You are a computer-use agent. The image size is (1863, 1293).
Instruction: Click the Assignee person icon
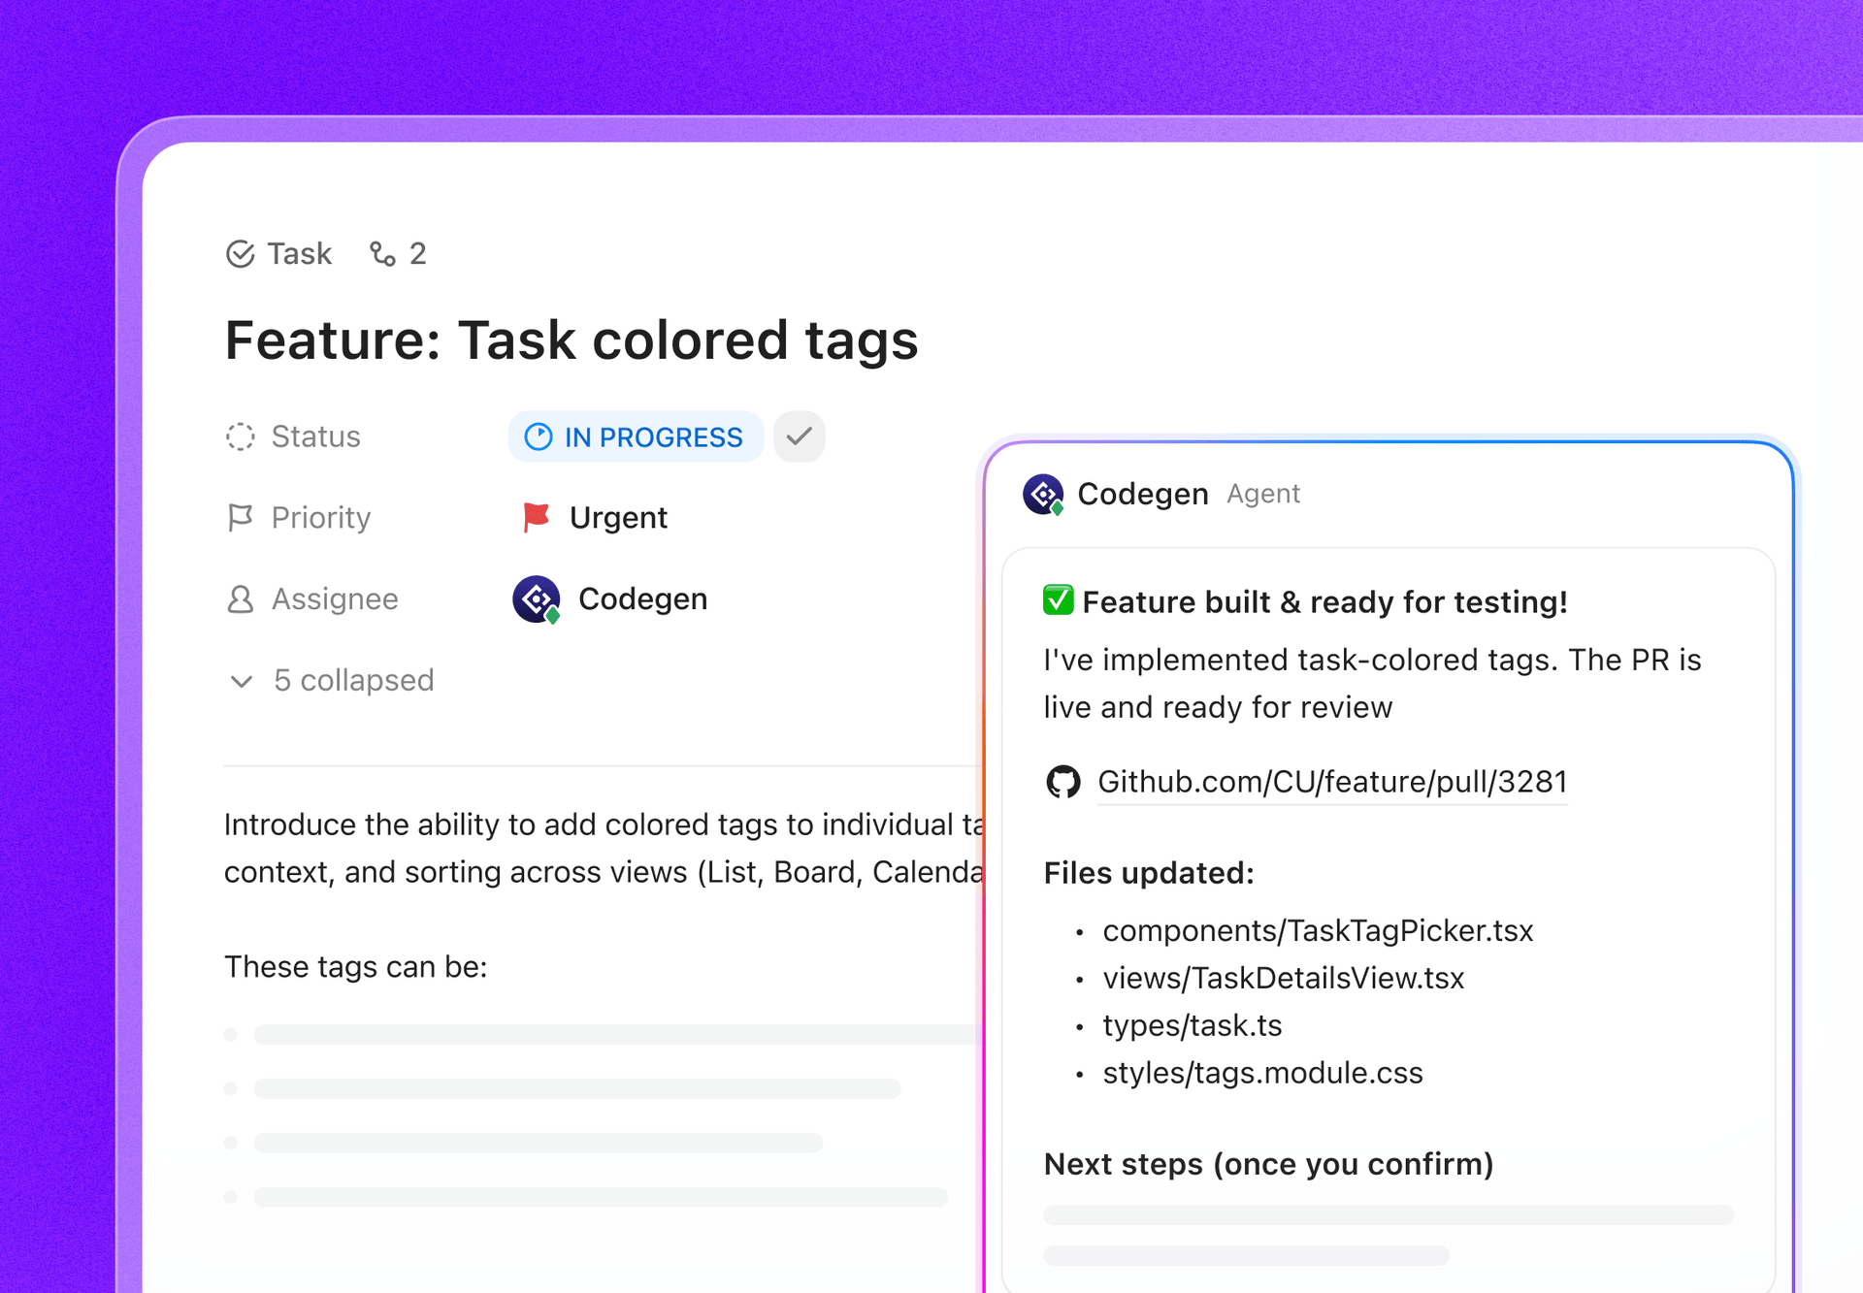pos(239,598)
